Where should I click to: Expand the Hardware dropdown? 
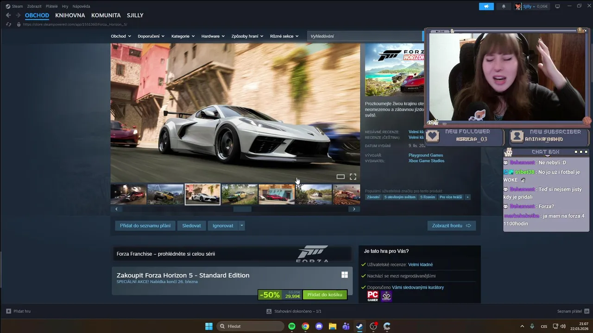tap(213, 36)
